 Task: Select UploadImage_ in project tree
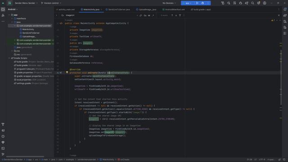click(29, 36)
